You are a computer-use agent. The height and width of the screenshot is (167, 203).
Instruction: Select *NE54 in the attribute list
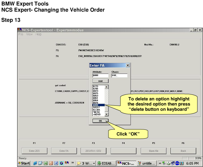click(99, 112)
